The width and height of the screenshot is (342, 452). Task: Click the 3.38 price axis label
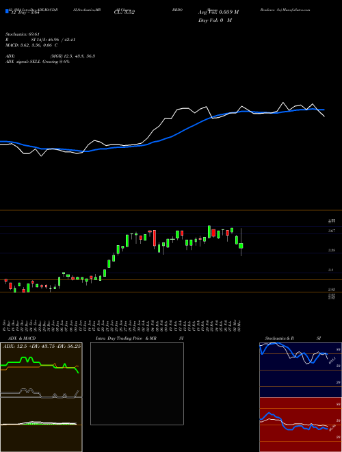(x=332, y=251)
